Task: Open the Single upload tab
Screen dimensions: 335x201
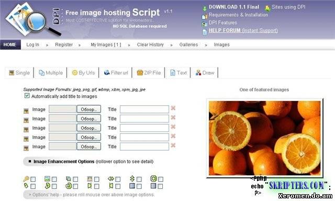Action: (19, 73)
